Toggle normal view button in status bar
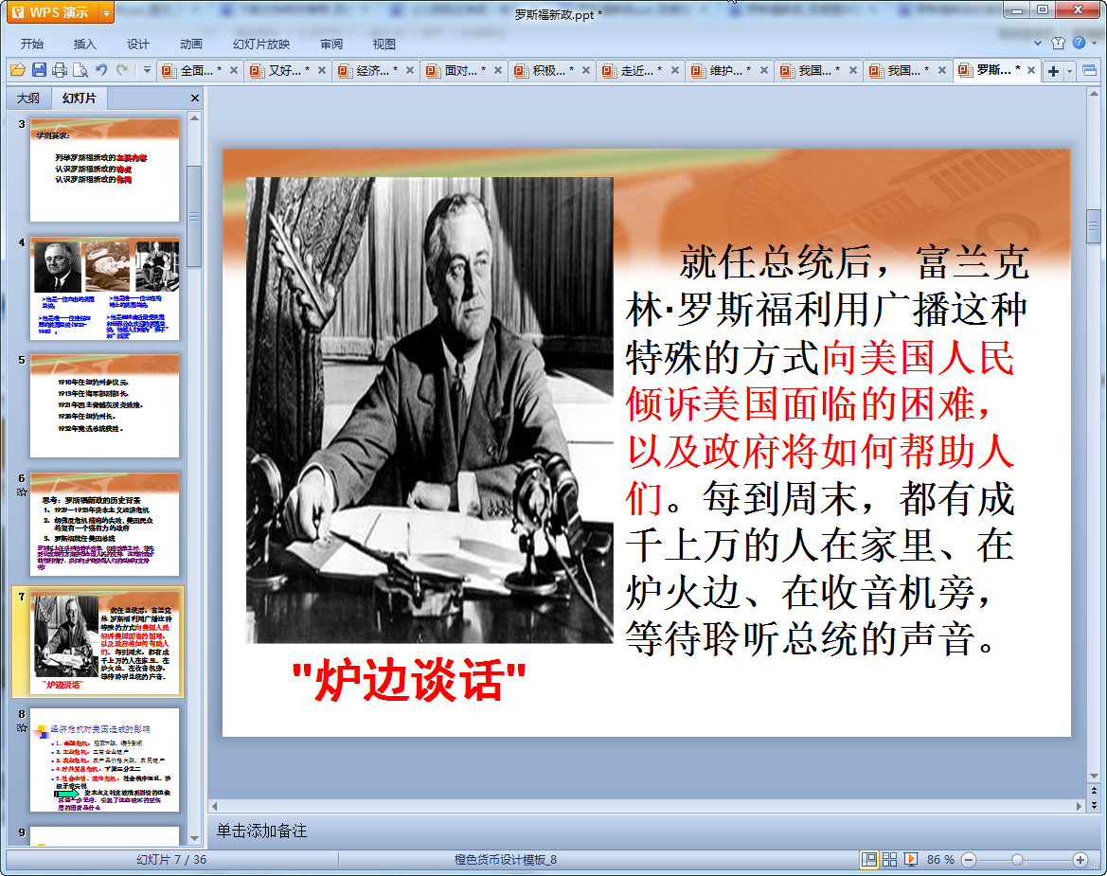Screen dimensions: 1107x876 point(869,859)
